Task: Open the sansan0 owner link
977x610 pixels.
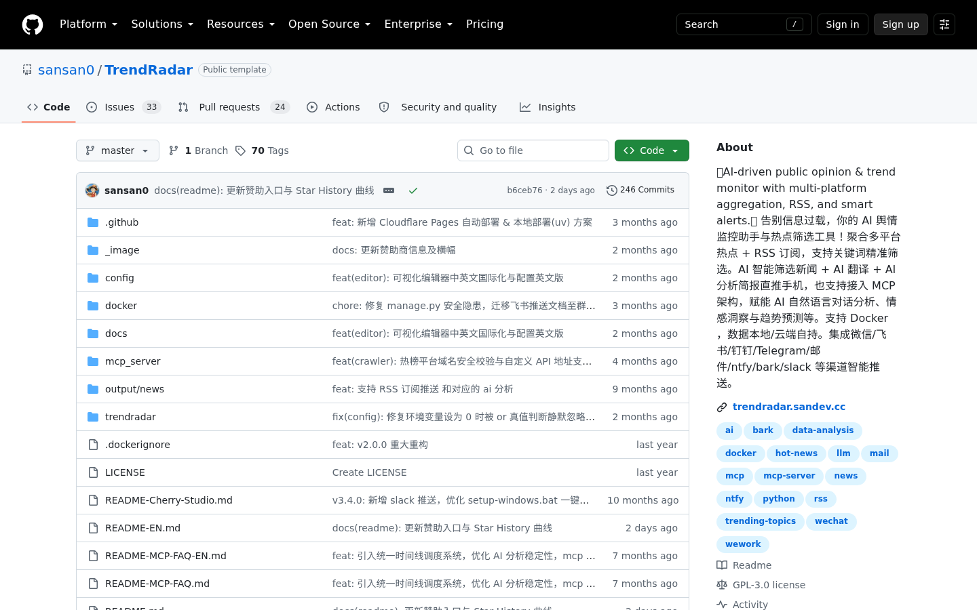Action: click(x=66, y=70)
